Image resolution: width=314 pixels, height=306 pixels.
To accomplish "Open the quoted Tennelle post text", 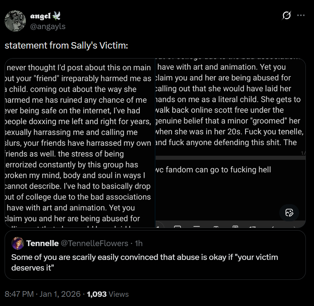I will click(144, 262).
